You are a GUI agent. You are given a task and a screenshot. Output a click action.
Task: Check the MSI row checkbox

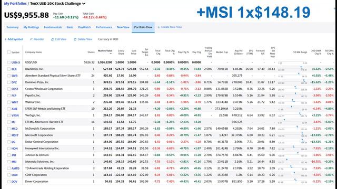pos(9,162)
